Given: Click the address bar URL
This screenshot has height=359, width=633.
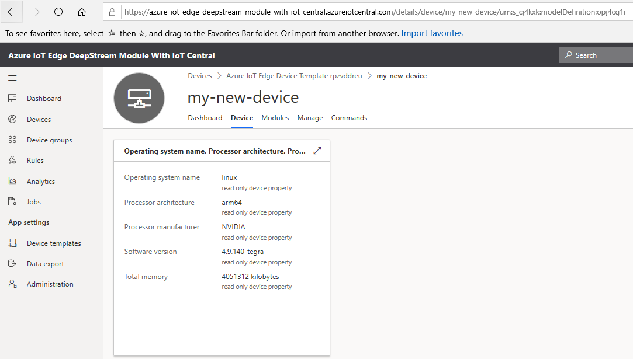Looking at the screenshot, I should [x=375, y=12].
